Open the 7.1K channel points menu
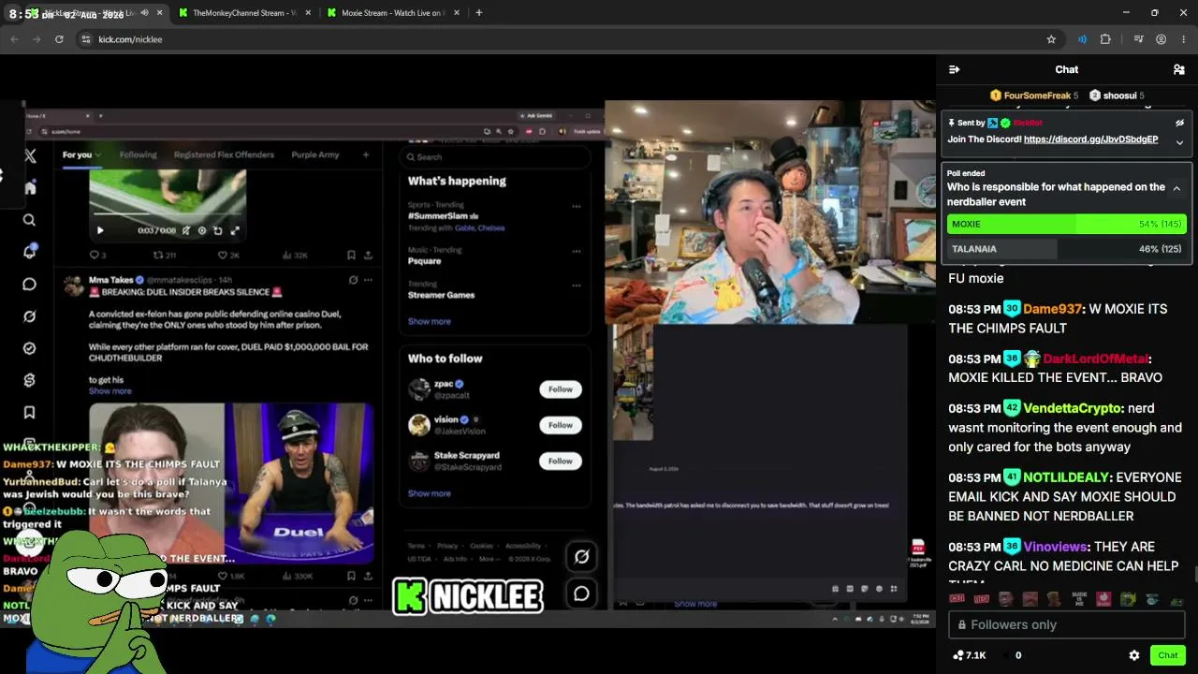The image size is (1198, 674). [970, 655]
